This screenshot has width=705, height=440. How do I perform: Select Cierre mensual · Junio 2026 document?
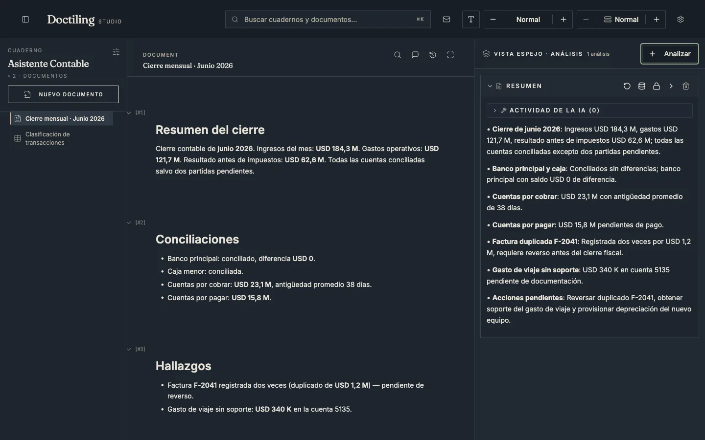coord(61,118)
